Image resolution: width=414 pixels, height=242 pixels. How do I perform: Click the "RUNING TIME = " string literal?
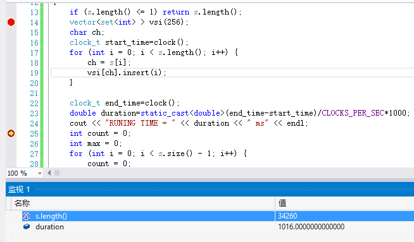point(140,123)
